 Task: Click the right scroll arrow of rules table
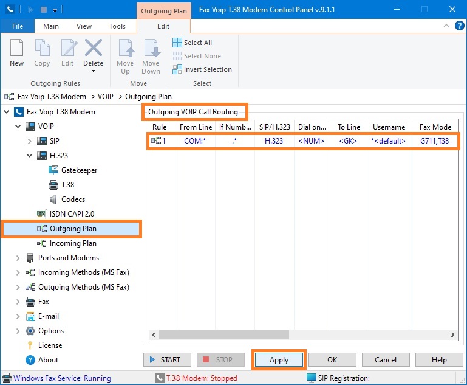[x=452, y=335]
